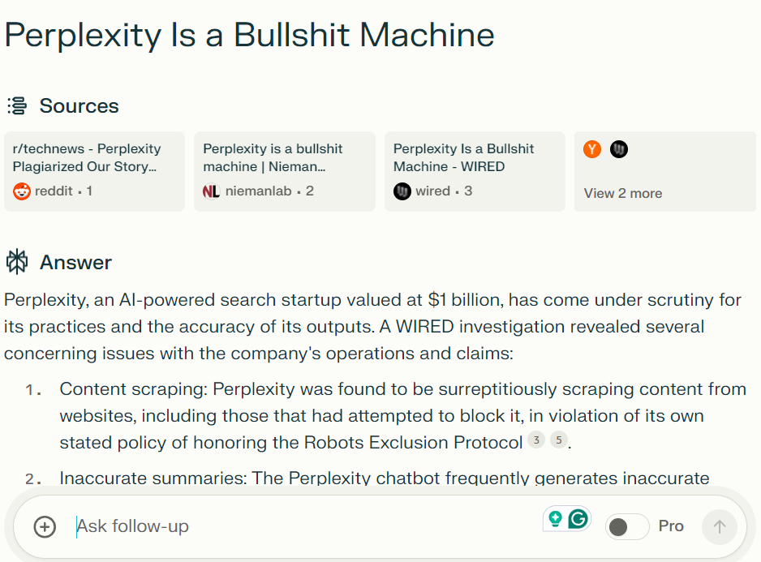
Task: Open the Nieman Lab bullshit machine source card
Action: (284, 170)
